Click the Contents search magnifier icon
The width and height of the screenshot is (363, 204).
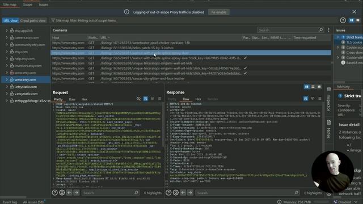click(x=321, y=30)
